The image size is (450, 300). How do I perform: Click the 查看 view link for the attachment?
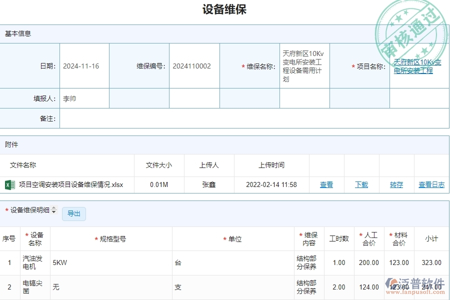click(x=326, y=184)
